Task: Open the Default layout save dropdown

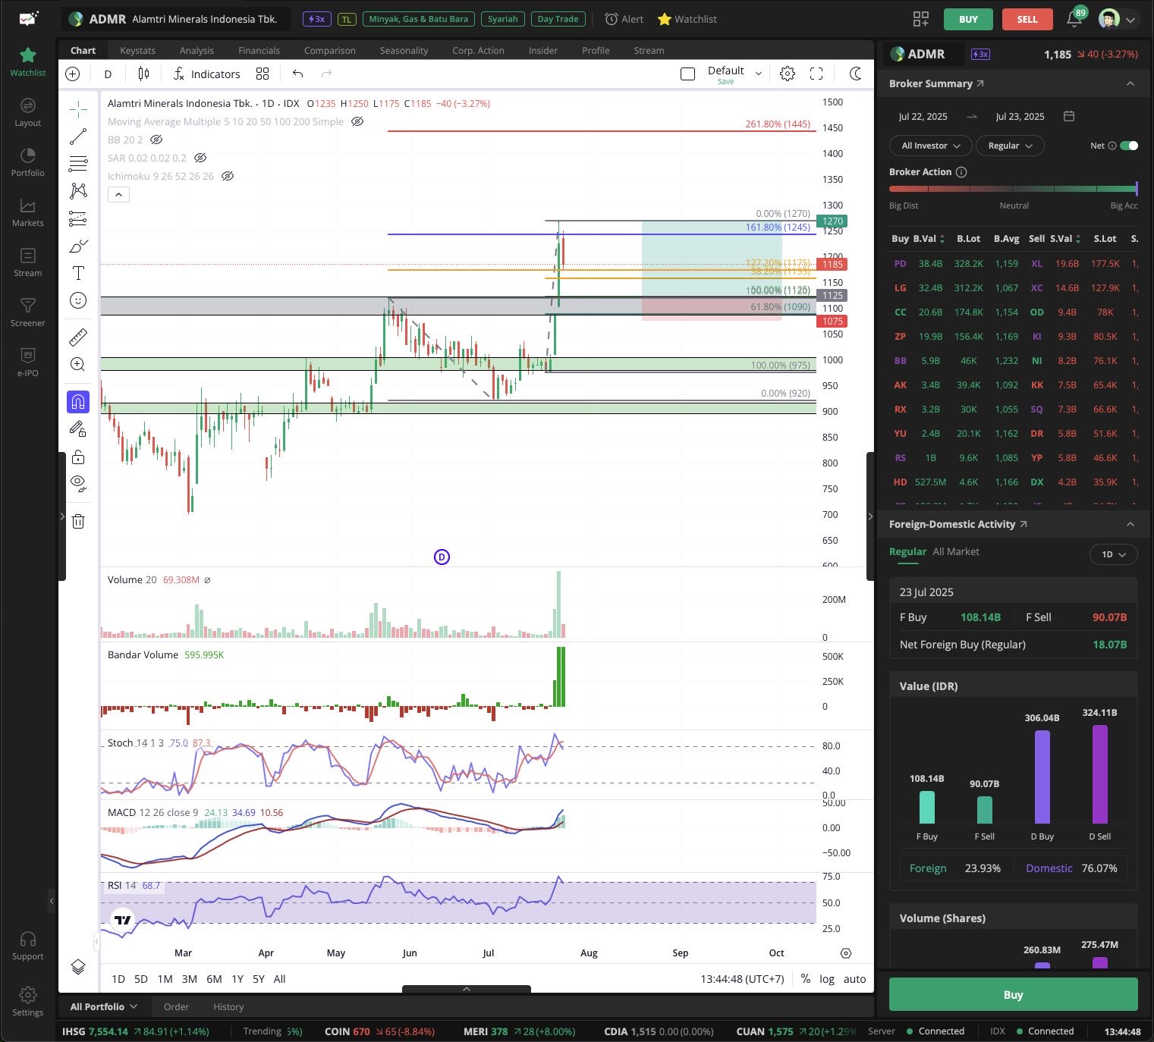Action: click(x=758, y=74)
